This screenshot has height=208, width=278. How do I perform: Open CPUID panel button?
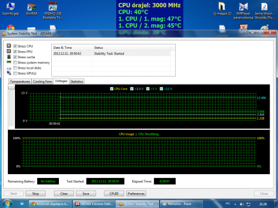click(x=114, y=194)
